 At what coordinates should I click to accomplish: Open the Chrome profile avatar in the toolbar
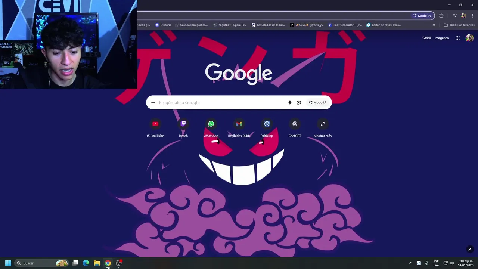[x=463, y=16]
